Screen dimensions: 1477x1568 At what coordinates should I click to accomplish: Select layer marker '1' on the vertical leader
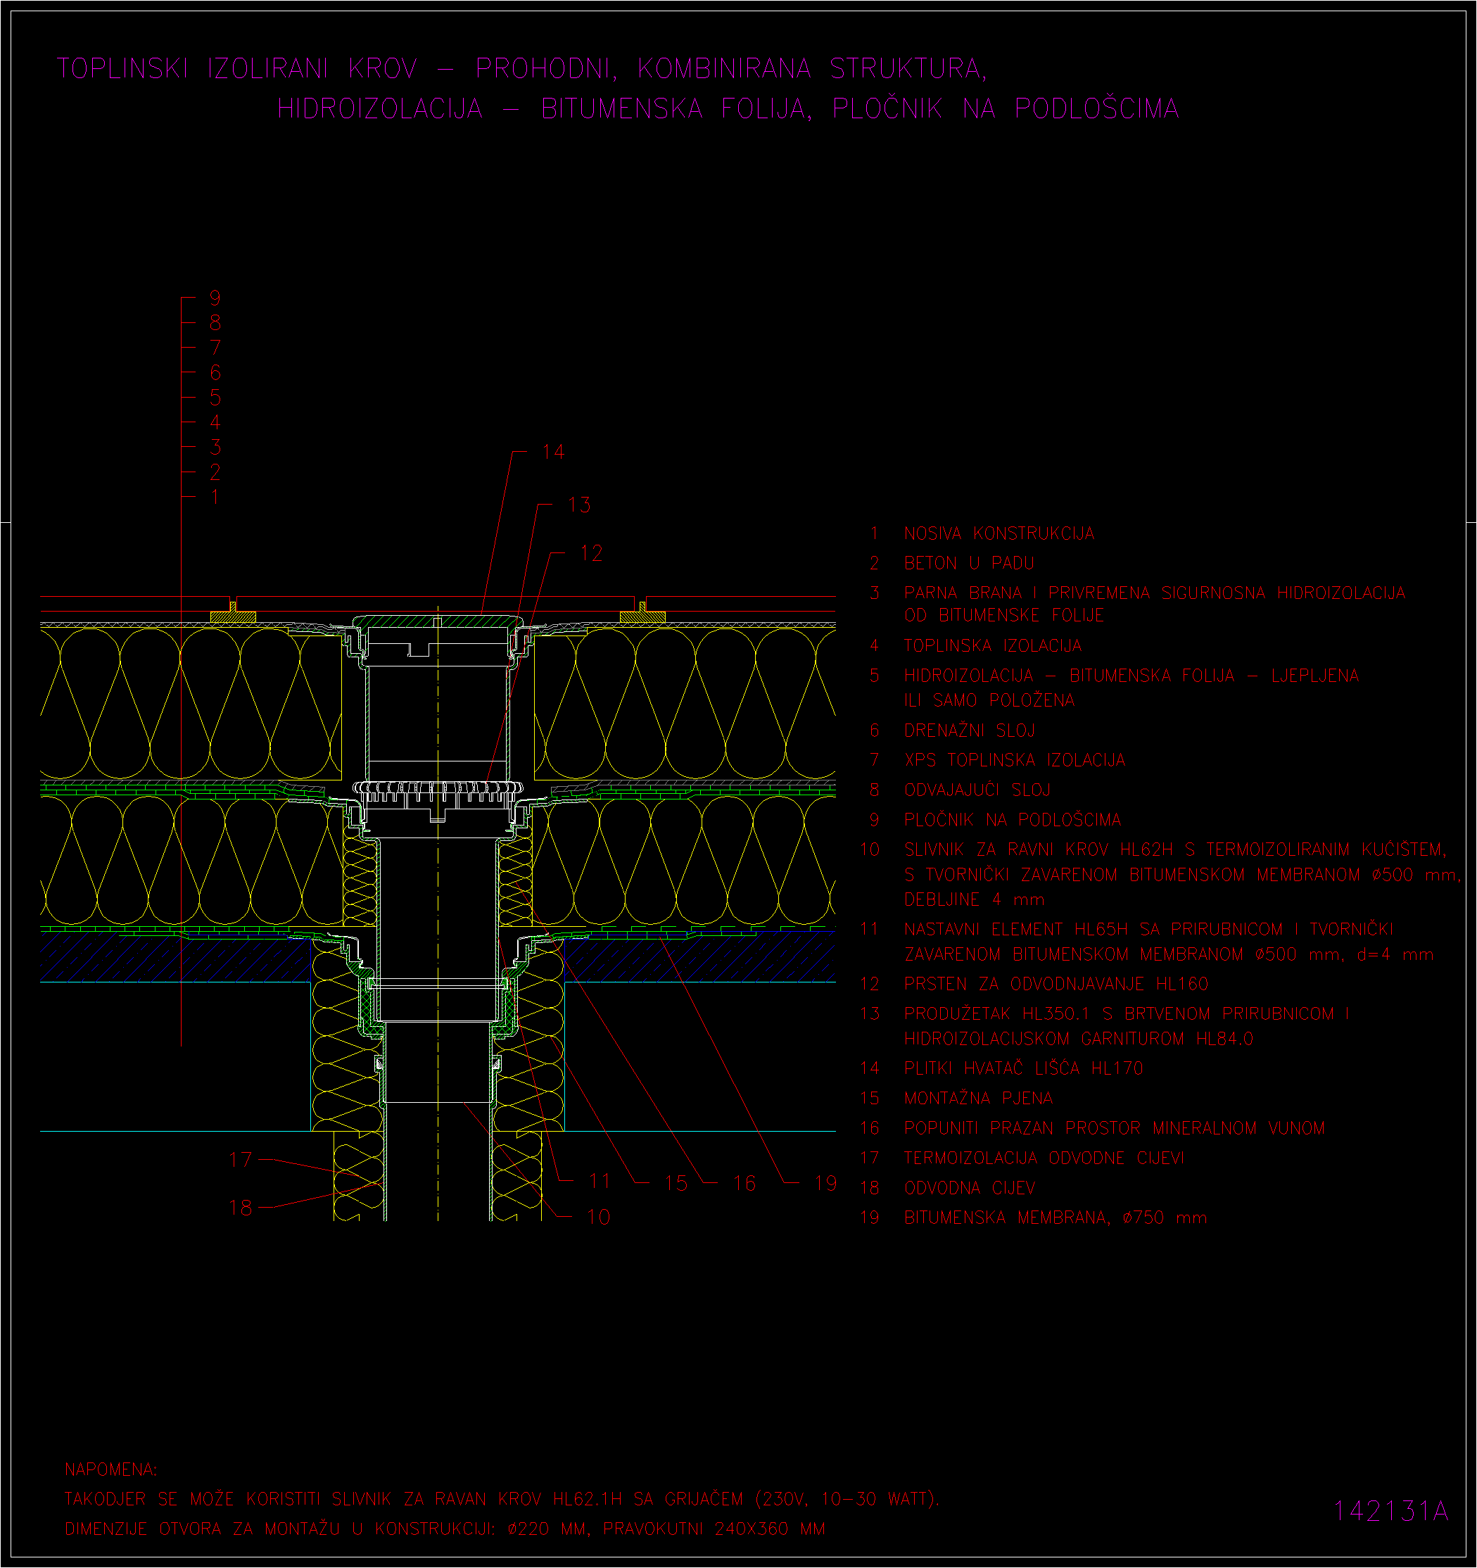click(215, 497)
